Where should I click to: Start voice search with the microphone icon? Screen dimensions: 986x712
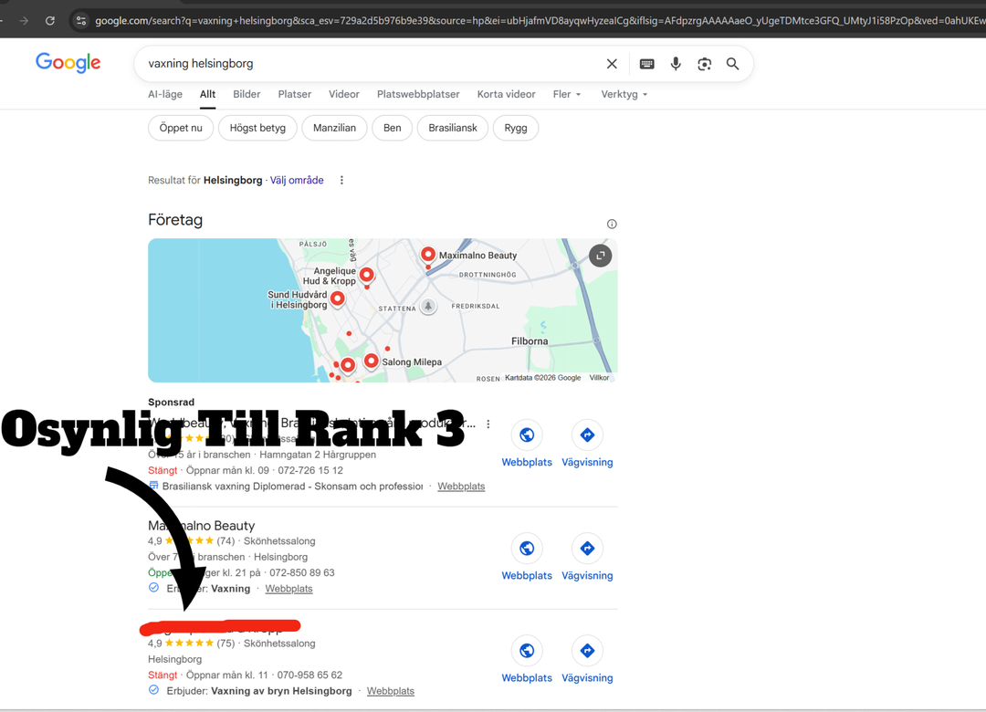pos(676,64)
